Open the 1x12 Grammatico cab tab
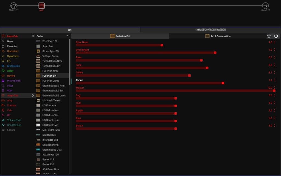 tap(218, 36)
